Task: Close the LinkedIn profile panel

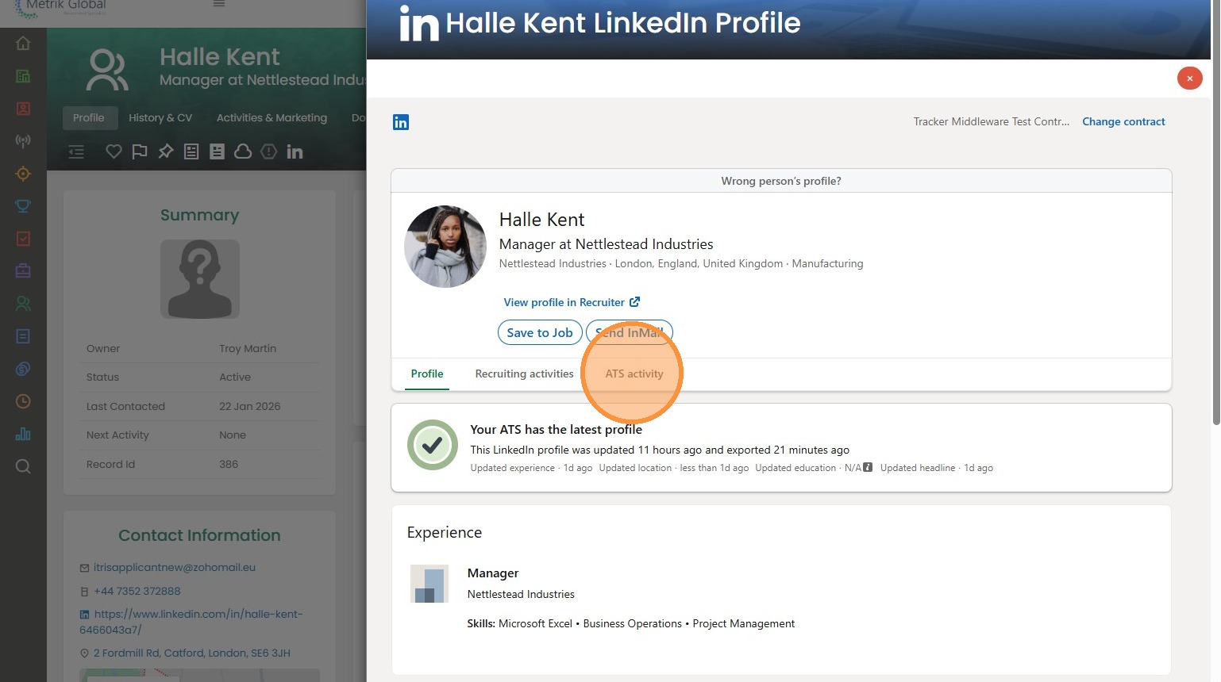Action: tap(1189, 78)
